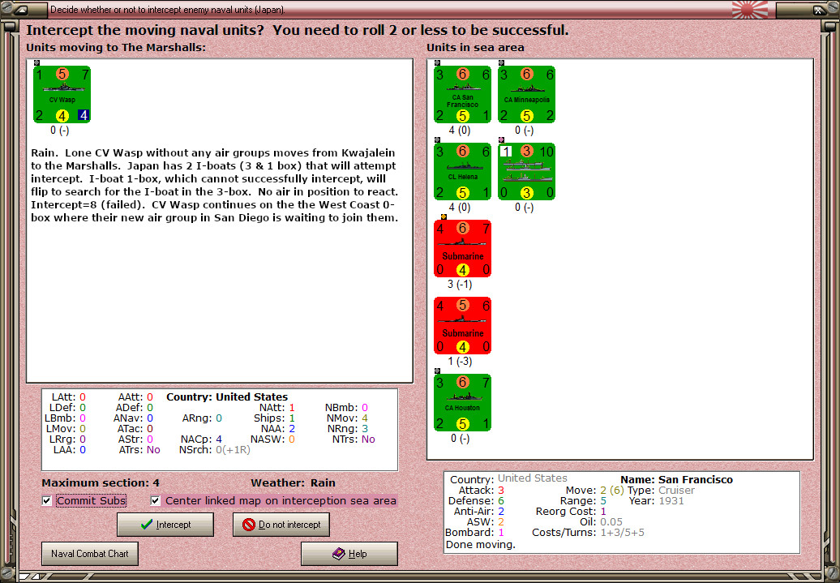The image size is (840, 583).
Task: Click 'Units moving to The Marshalls:' heading
Action: [x=116, y=47]
